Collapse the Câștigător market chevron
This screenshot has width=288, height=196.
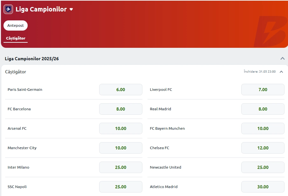click(281, 72)
